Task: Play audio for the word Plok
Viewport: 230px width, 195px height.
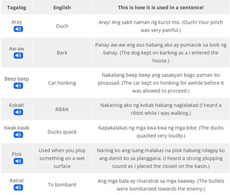Action: point(18,161)
